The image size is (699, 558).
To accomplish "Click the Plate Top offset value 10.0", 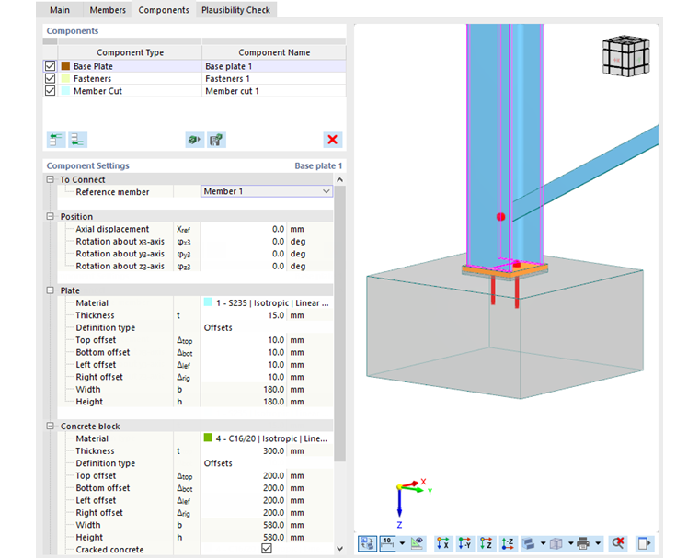I will pos(243,339).
